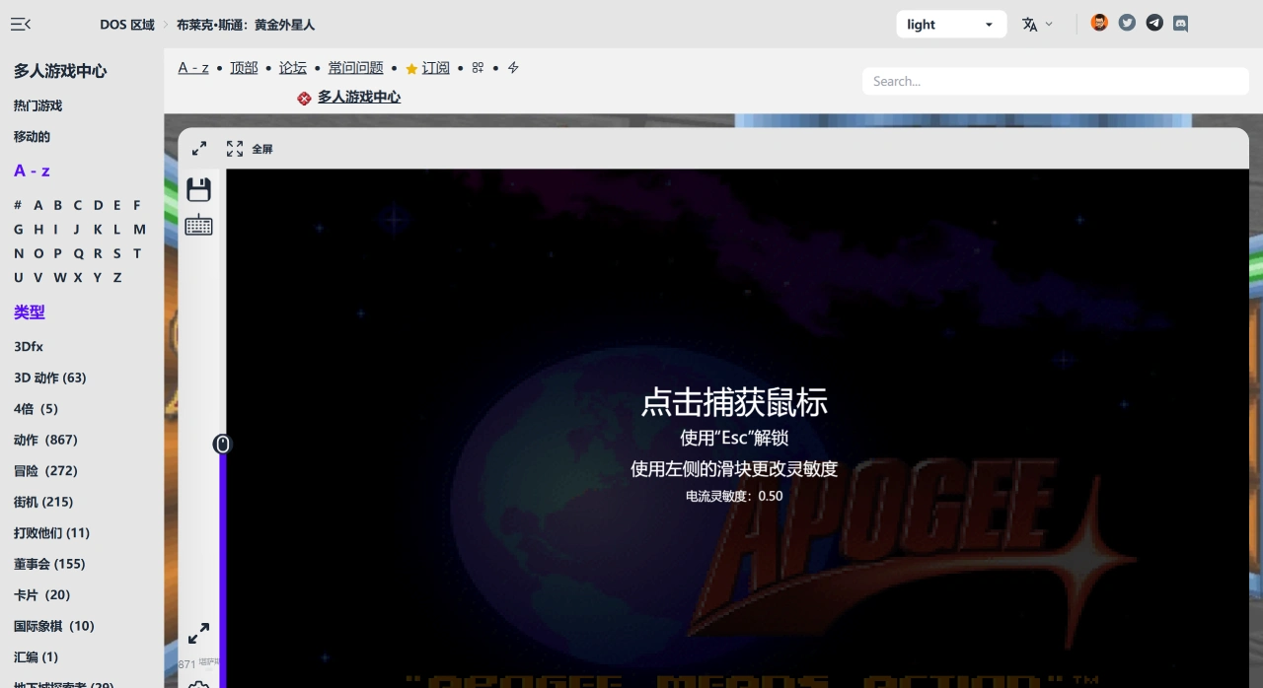1263x688 pixels.
Task: Focus the Search input field
Action: pyautogui.click(x=1056, y=81)
